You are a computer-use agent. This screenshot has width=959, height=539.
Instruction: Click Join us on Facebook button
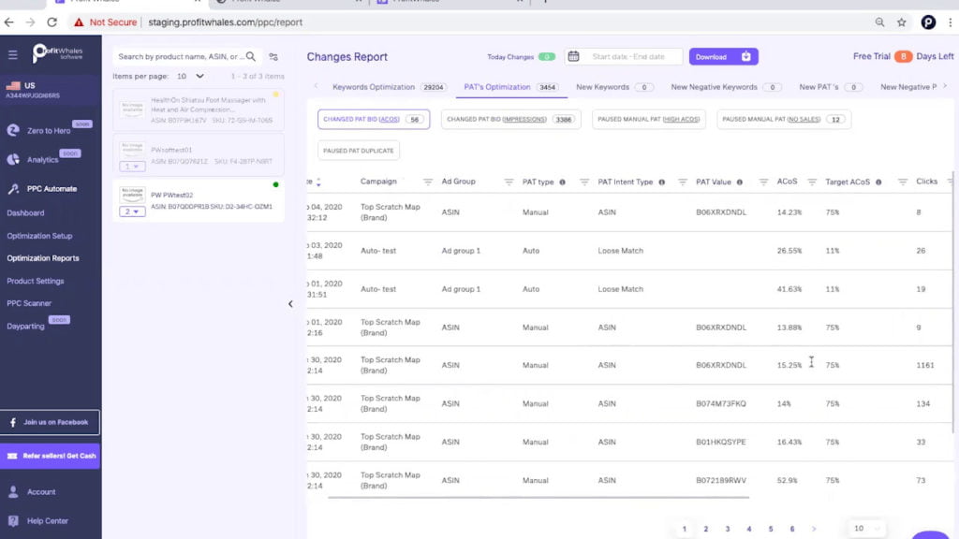[51, 422]
